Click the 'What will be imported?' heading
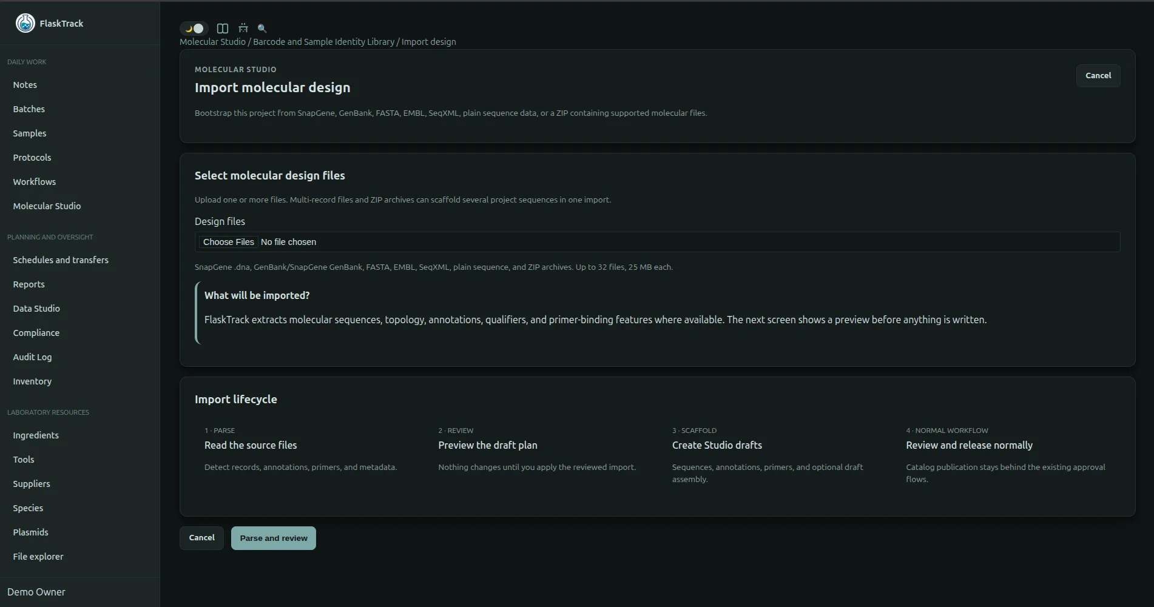The width and height of the screenshot is (1154, 607). (x=257, y=295)
